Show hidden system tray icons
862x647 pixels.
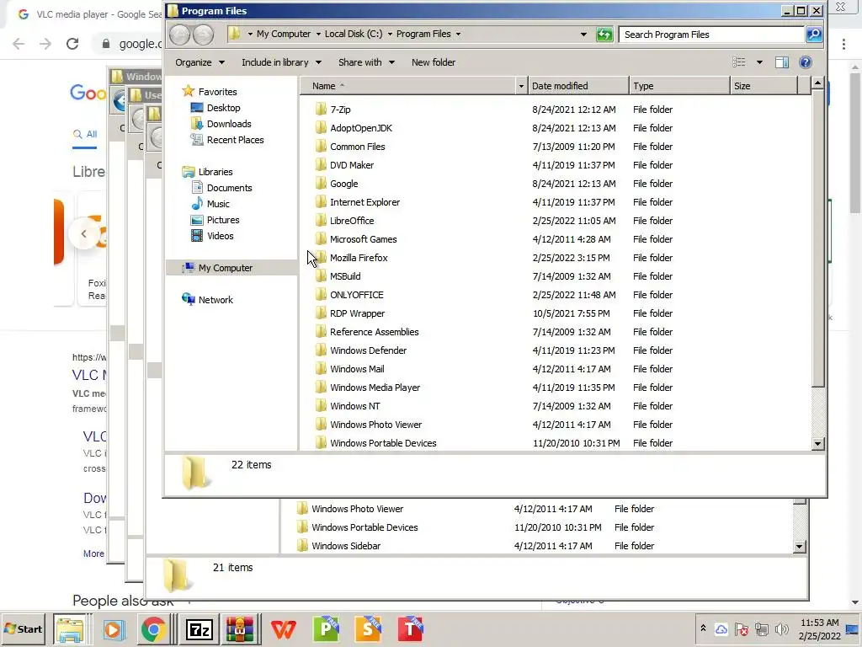coord(703,628)
